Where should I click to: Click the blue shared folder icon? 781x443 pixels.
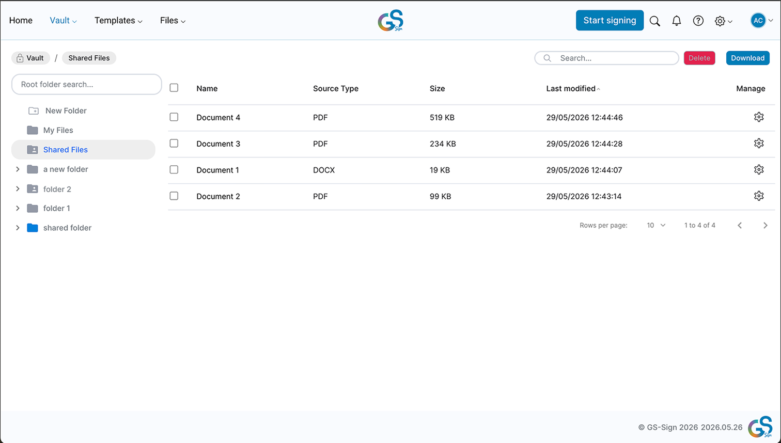[33, 228]
